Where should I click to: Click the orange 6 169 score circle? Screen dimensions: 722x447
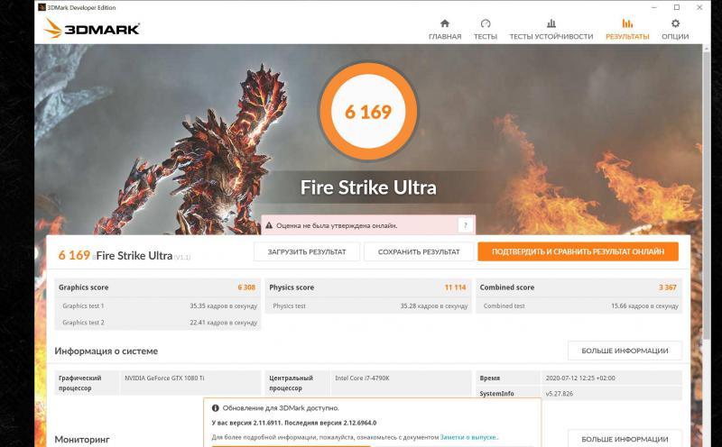pyautogui.click(x=368, y=112)
